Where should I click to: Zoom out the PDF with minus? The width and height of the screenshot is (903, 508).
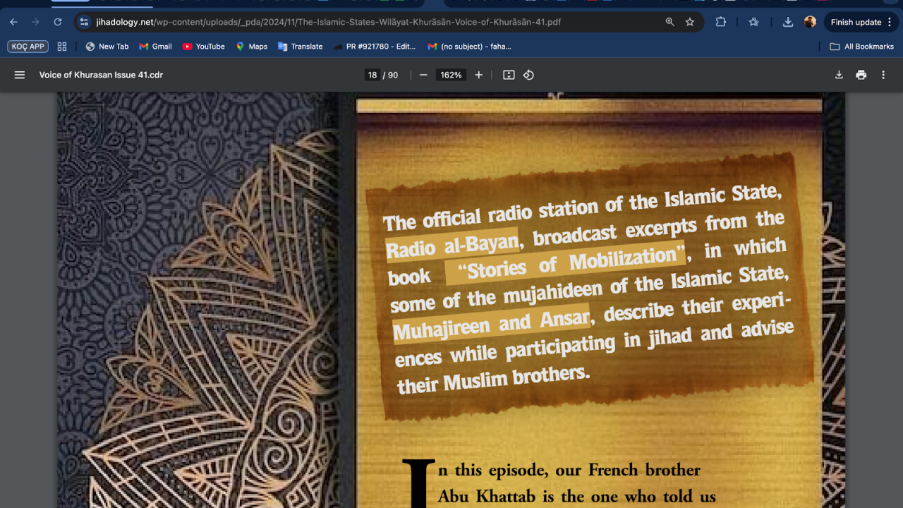coord(423,75)
